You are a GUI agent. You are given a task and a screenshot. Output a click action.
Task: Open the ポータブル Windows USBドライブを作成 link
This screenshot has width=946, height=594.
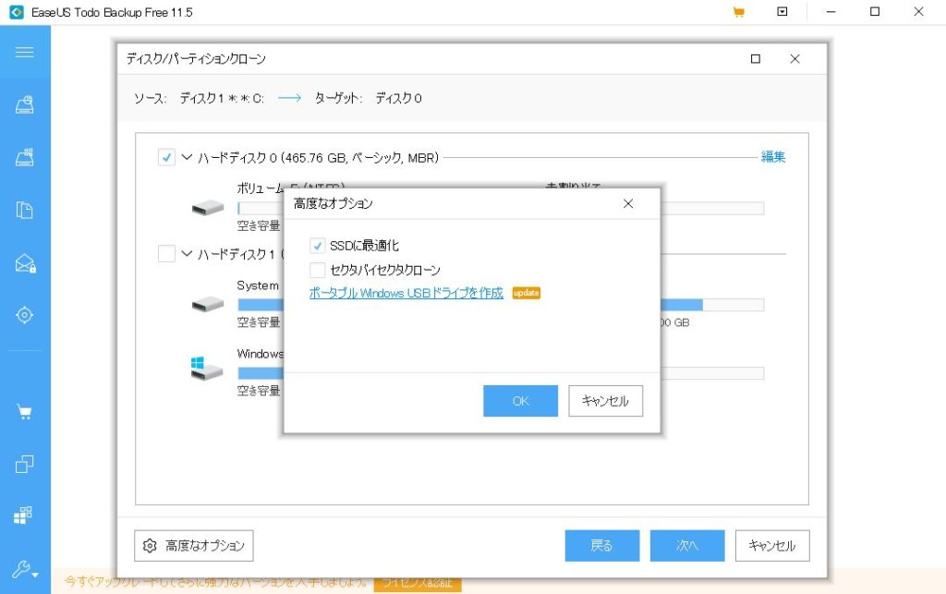coord(406,293)
